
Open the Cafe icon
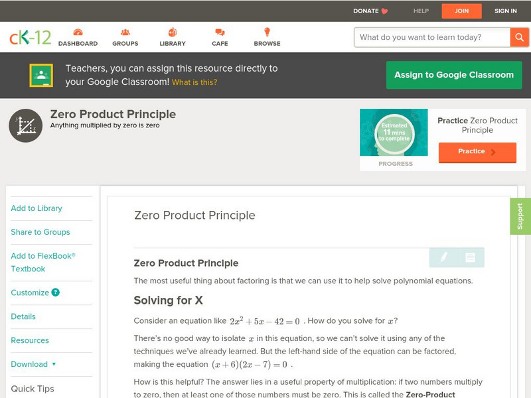click(x=220, y=33)
